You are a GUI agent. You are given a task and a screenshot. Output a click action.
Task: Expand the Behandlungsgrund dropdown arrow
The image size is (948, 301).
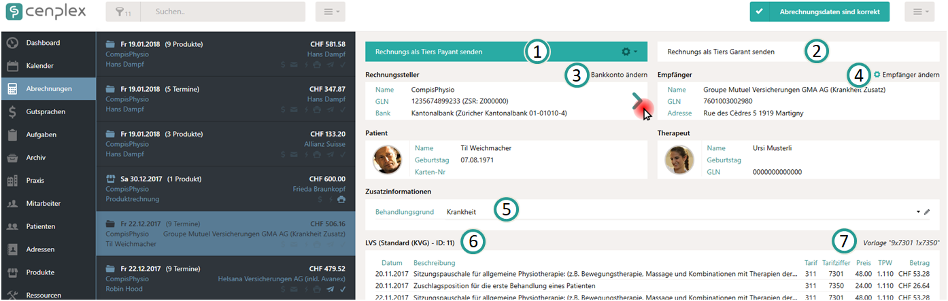tap(918, 212)
